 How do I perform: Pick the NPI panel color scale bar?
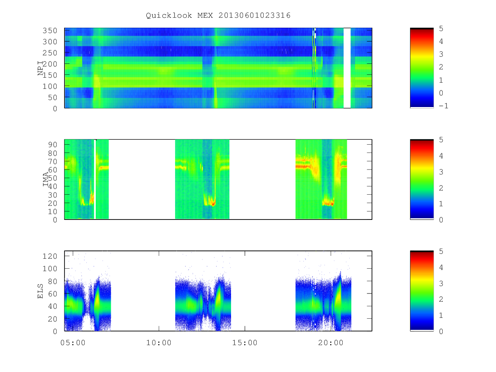(x=422, y=68)
